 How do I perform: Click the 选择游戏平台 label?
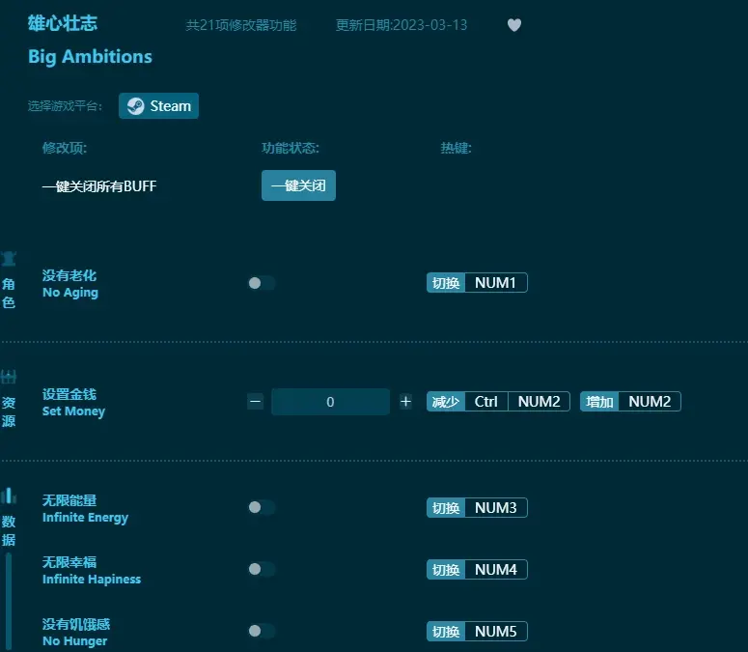pos(65,105)
